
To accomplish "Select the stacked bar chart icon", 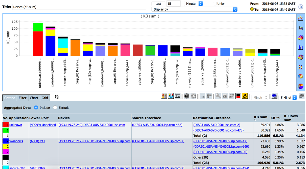I will pyautogui.click(x=300, y=67).
